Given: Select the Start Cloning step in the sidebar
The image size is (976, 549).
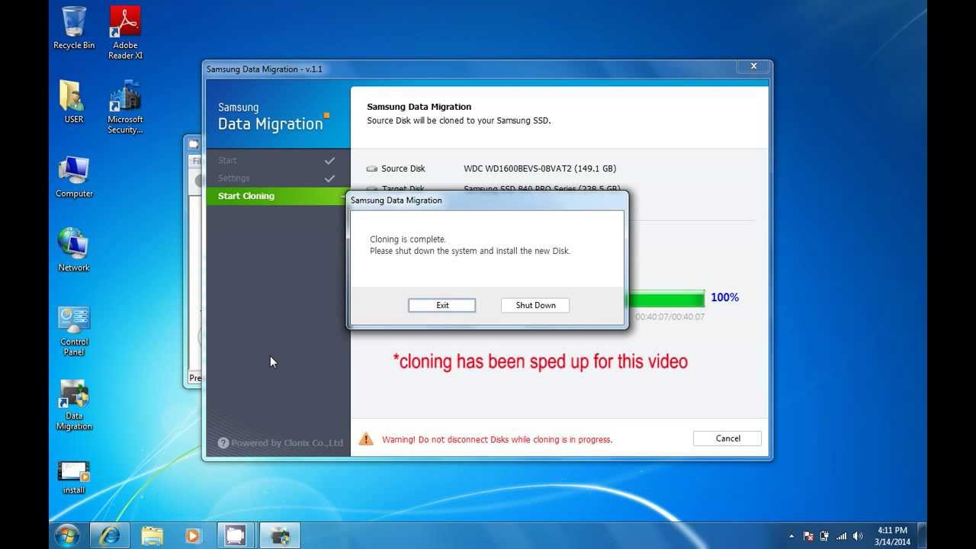Looking at the screenshot, I should [245, 196].
